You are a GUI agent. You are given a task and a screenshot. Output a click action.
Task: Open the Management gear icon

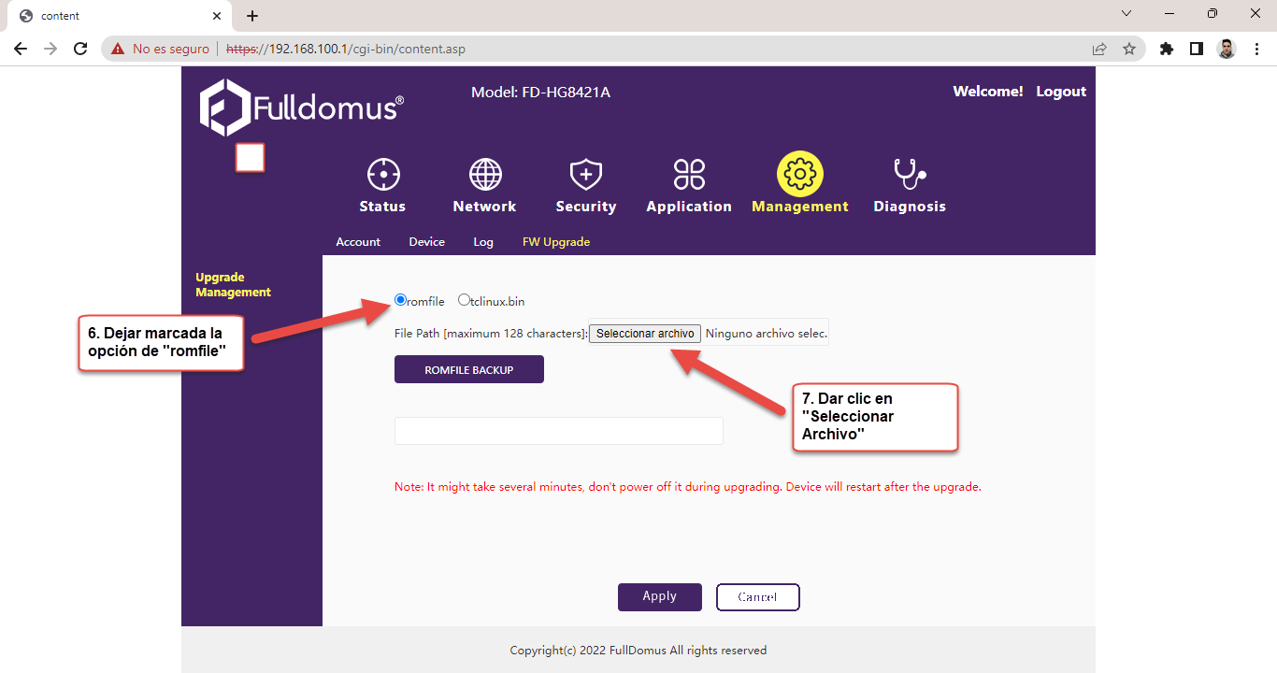coord(800,174)
